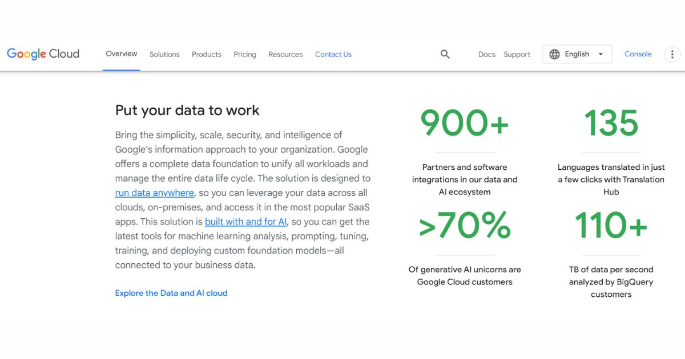Click the 900+ partners statistic
The width and height of the screenshot is (685, 359).
[x=464, y=122]
